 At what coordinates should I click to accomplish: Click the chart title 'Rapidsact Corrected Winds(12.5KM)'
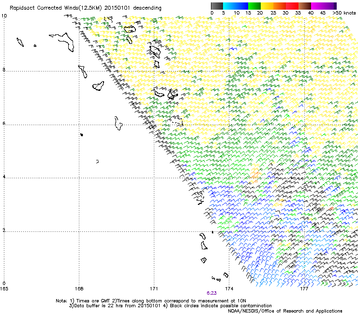(x=56, y=8)
